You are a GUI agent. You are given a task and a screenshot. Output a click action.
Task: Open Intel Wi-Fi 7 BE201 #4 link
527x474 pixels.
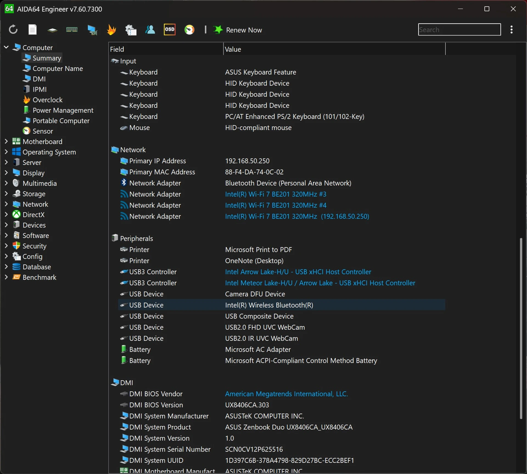coord(276,205)
